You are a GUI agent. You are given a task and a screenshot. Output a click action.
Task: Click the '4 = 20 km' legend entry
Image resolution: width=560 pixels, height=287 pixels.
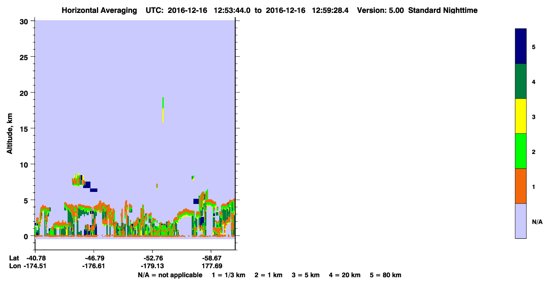point(345,275)
